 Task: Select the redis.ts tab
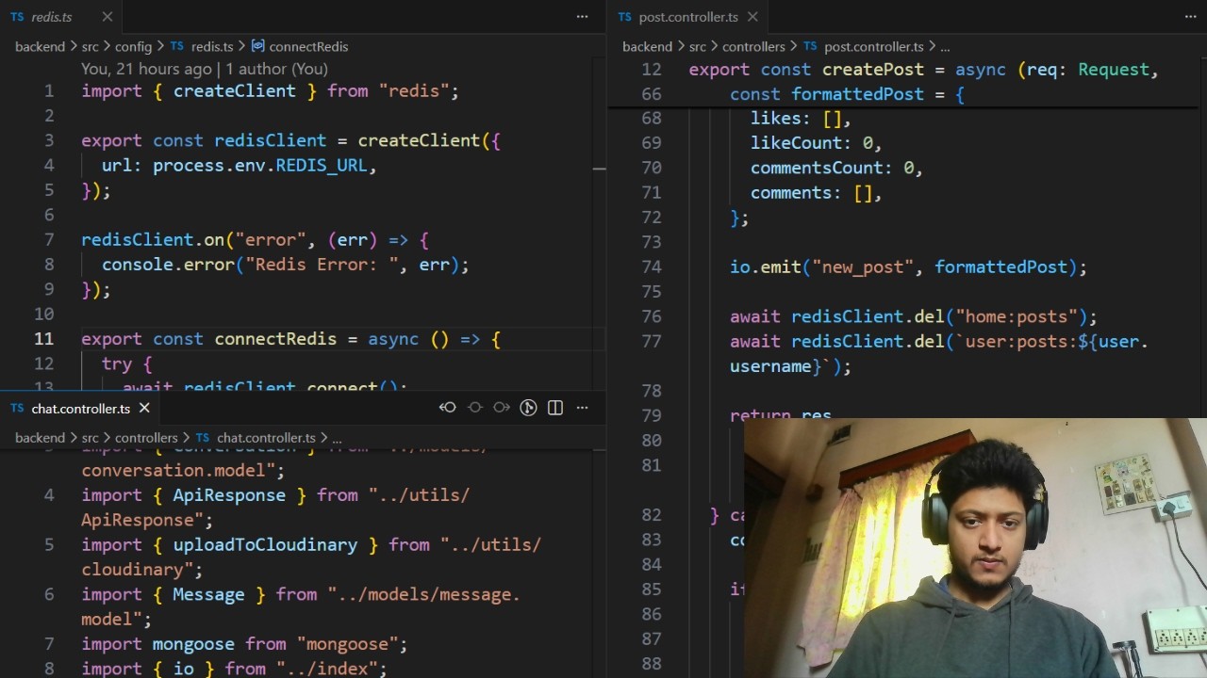click(61, 17)
